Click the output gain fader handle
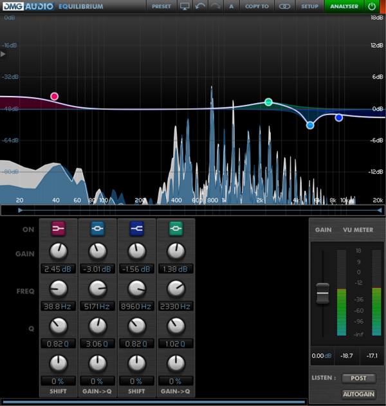 point(322,293)
